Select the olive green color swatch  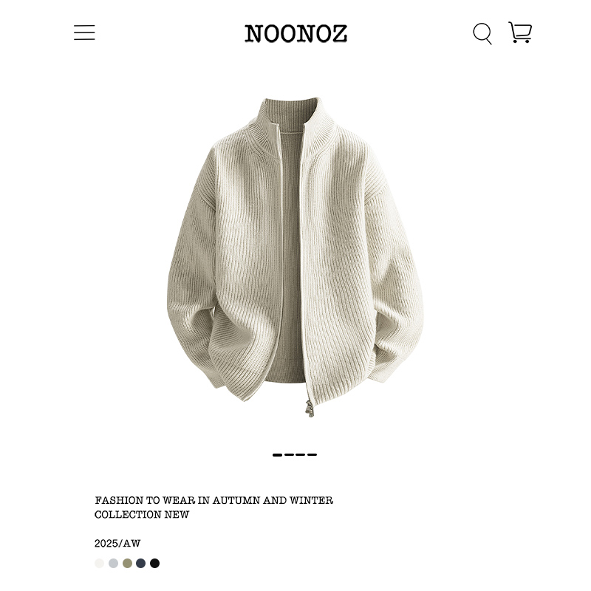tap(127, 563)
